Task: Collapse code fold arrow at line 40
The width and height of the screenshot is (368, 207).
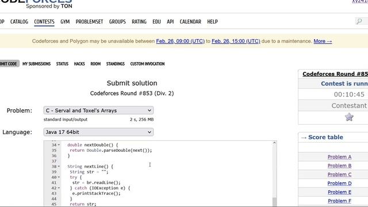Action: click(x=59, y=177)
